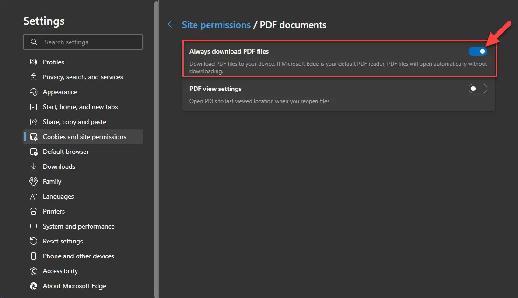This screenshot has height=298, width=518.
Task: Open Privacy, search, and services
Action: [x=83, y=77]
